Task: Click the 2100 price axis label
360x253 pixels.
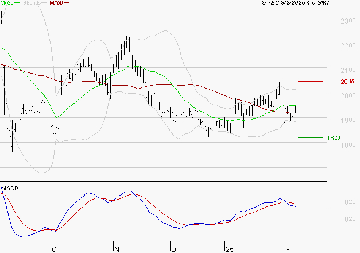Action: coord(348,70)
